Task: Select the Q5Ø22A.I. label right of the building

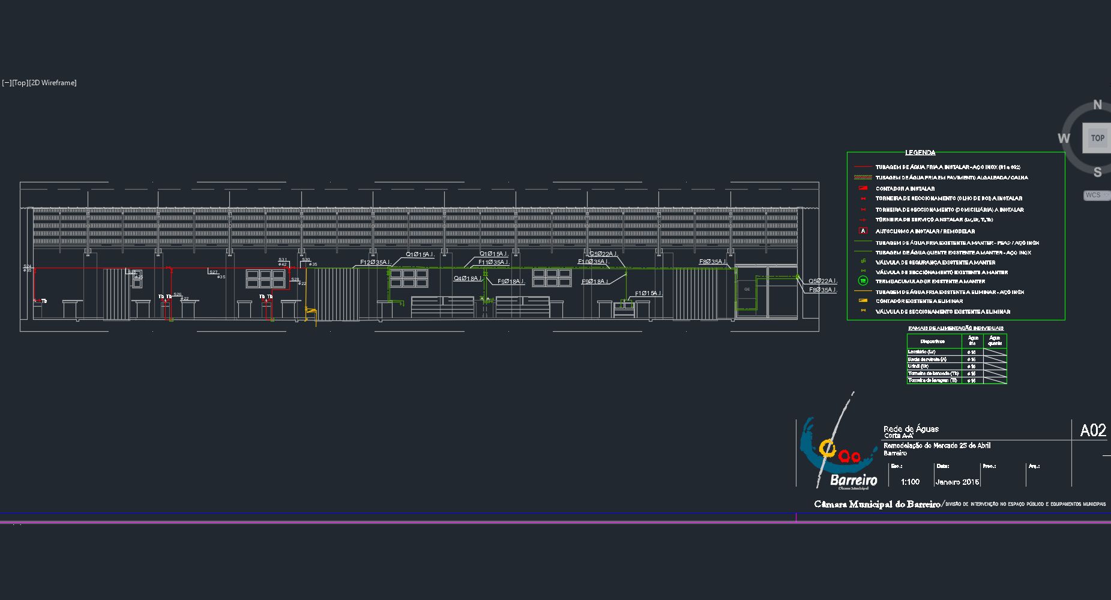Action: 822,281
